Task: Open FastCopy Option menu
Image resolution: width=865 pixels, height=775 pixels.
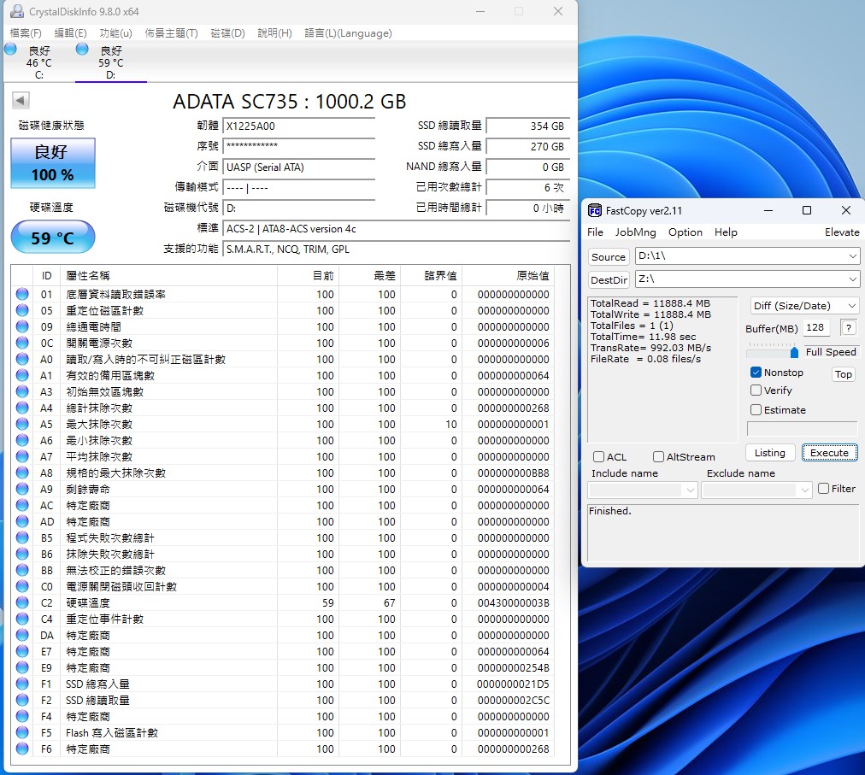Action: pos(686,232)
